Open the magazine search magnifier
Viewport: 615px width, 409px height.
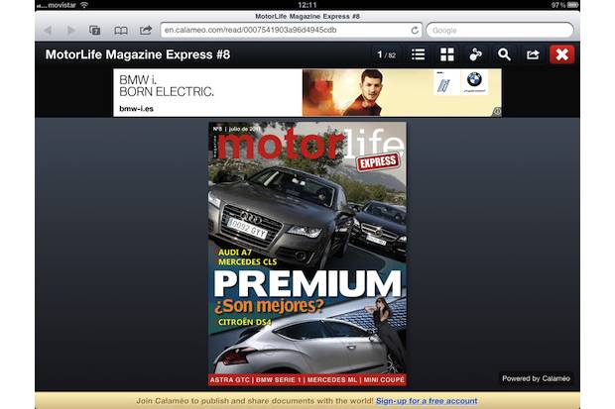coord(504,54)
